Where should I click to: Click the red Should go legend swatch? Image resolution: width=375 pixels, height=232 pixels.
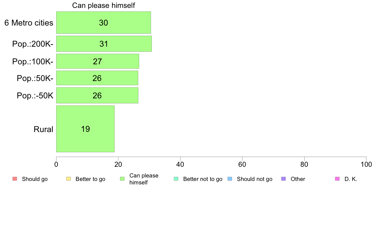tap(15, 179)
